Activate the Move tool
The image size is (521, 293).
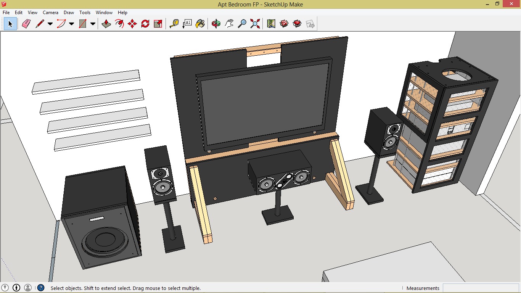132,24
